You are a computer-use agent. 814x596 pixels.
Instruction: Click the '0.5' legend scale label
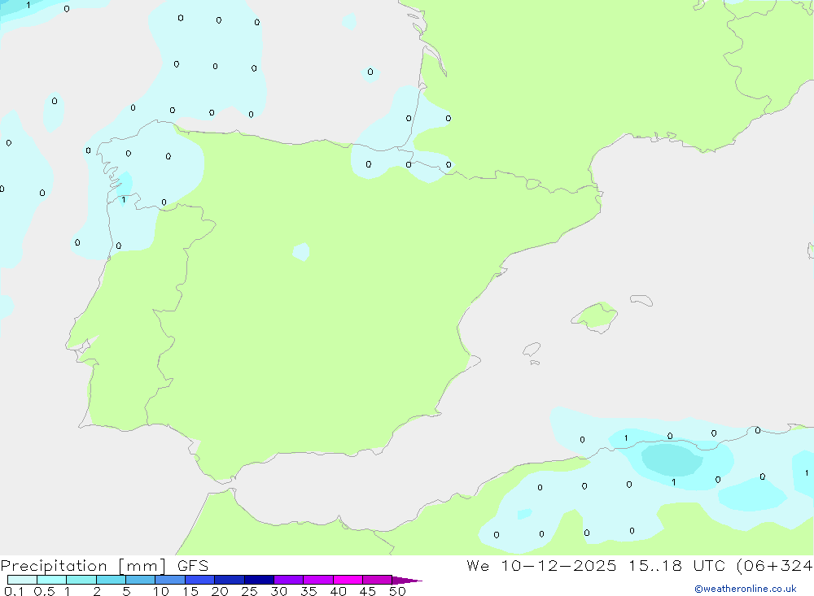point(44,591)
